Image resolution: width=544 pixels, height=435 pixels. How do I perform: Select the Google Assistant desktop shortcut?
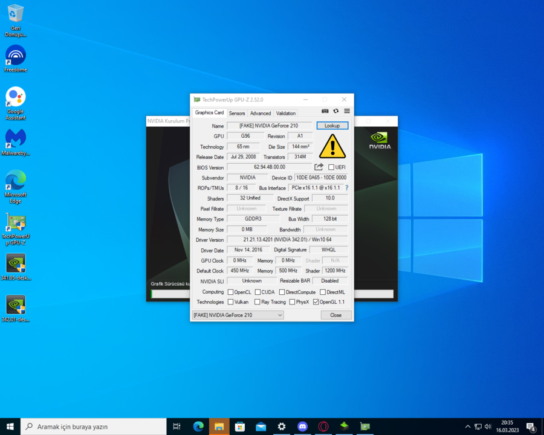tap(16, 103)
